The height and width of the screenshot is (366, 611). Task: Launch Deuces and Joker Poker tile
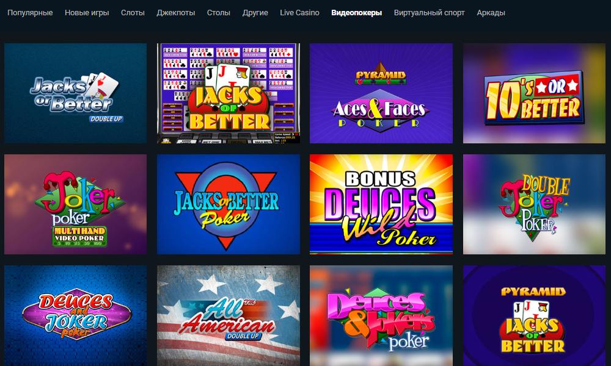point(75,315)
